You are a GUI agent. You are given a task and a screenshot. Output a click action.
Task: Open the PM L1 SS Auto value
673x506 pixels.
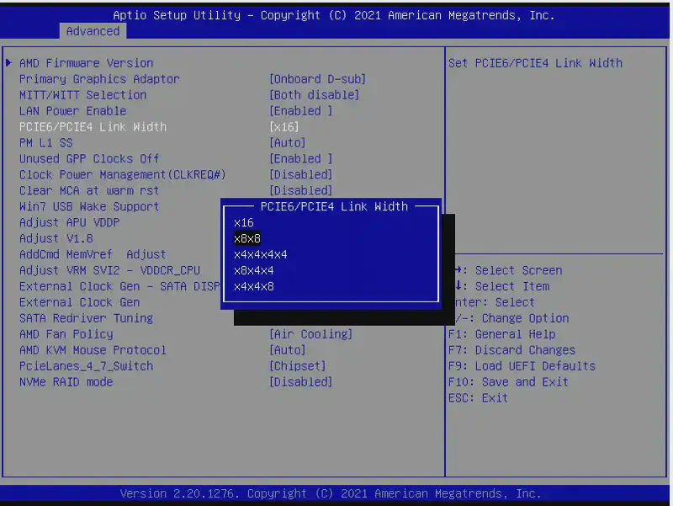pyautogui.click(x=287, y=143)
